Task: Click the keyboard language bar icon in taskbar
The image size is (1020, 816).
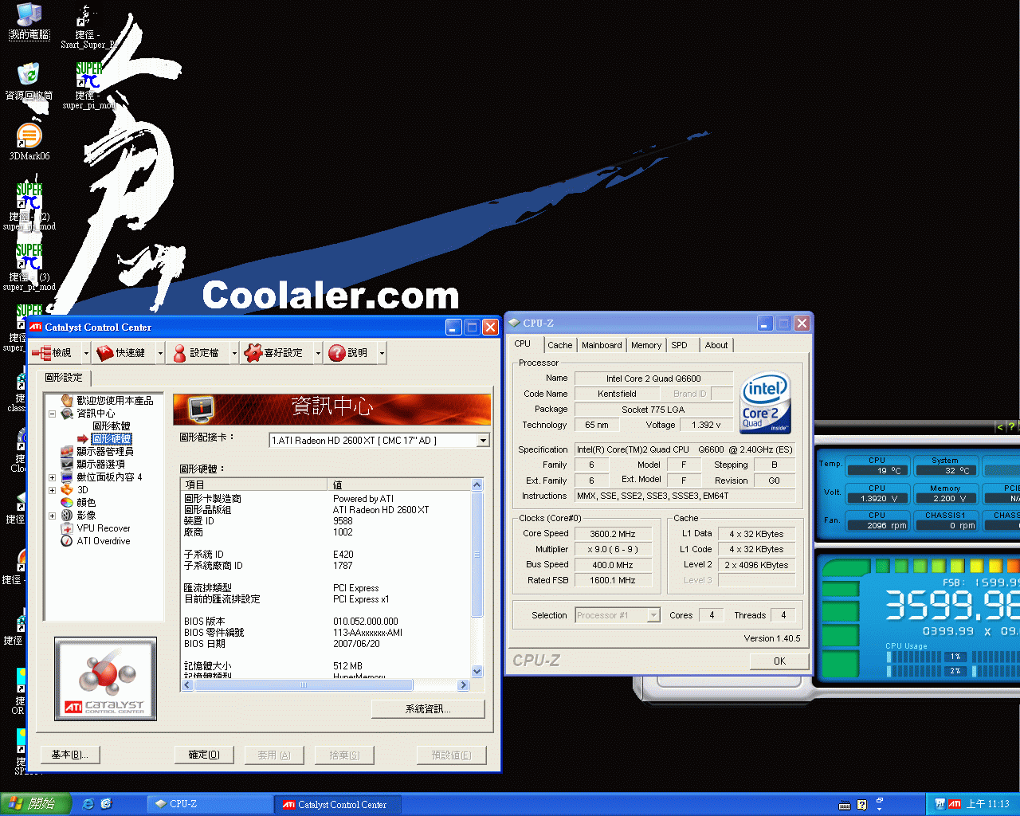Action: click(x=845, y=805)
